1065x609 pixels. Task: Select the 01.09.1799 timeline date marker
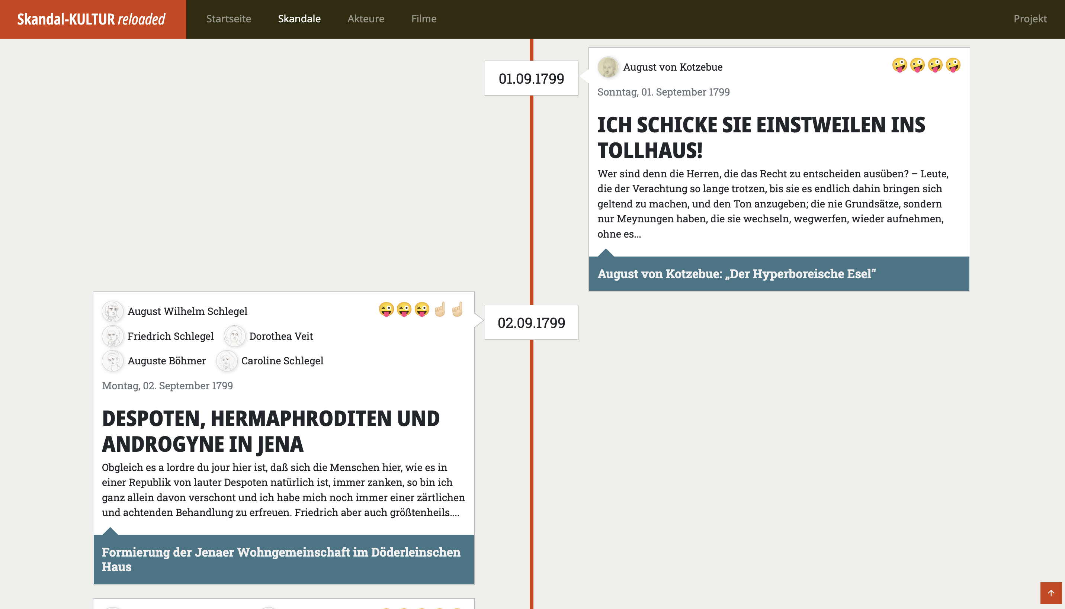point(531,79)
